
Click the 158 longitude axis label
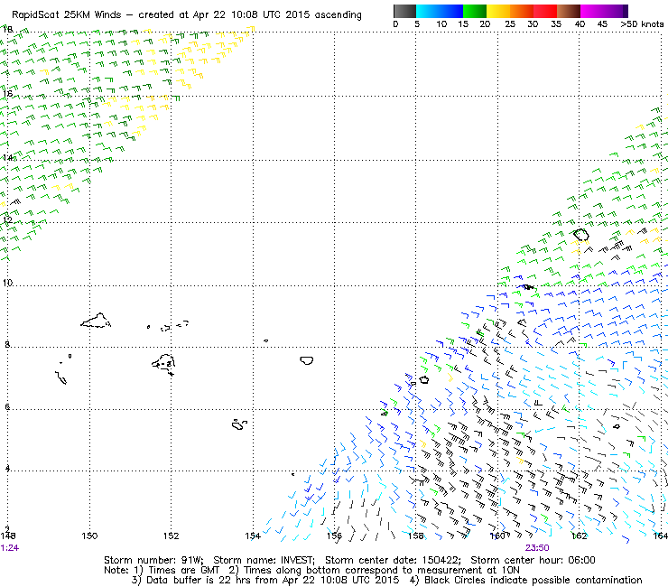click(416, 536)
